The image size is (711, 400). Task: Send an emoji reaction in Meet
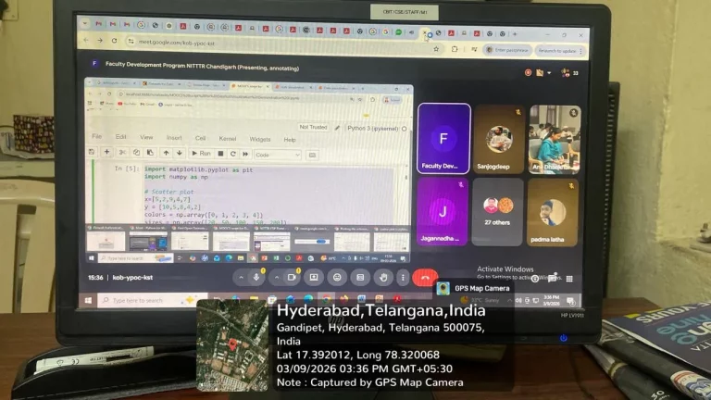tap(337, 277)
